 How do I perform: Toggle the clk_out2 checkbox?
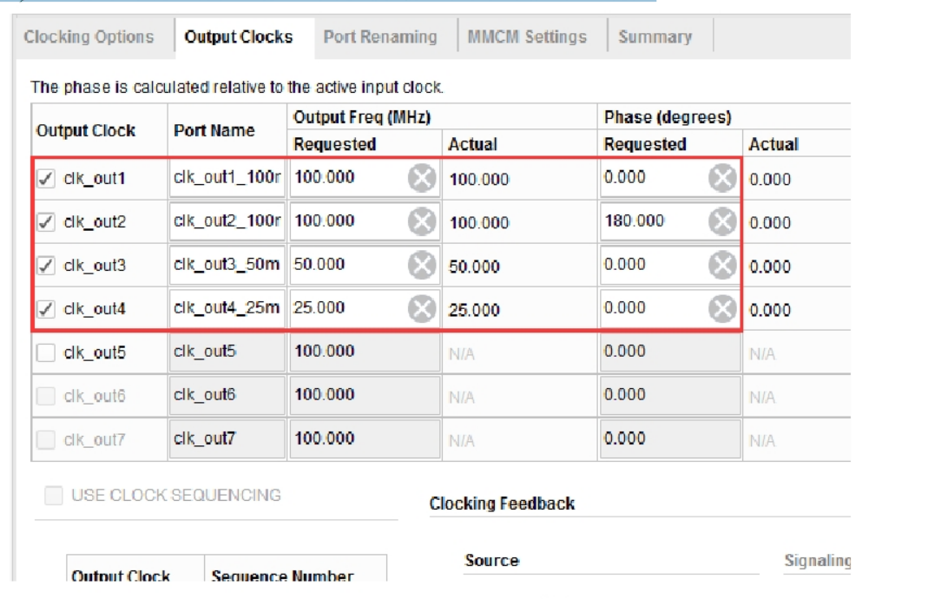45,222
